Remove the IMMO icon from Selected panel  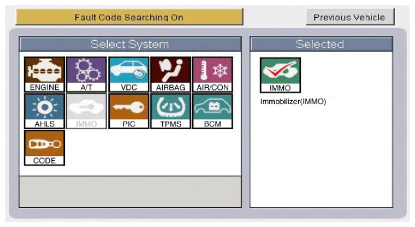[280, 75]
